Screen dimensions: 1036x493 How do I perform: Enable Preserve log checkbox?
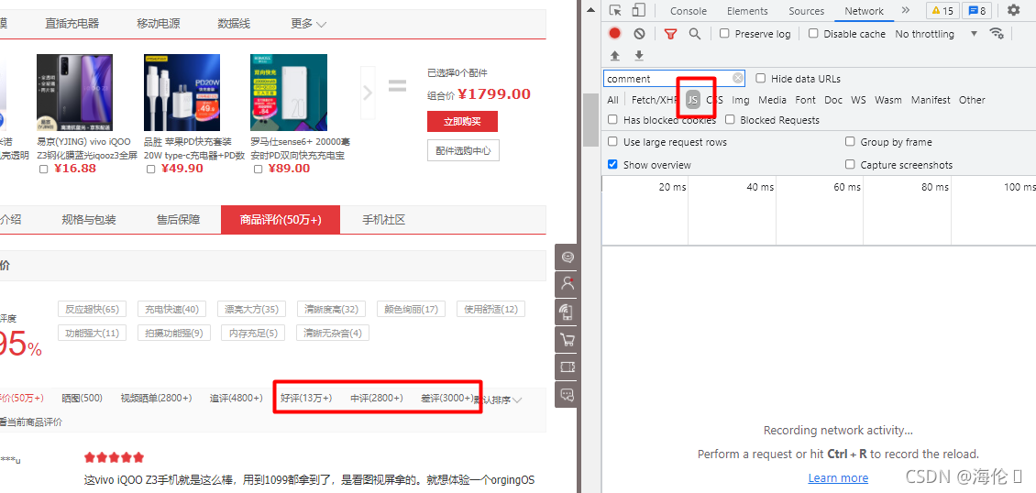724,34
